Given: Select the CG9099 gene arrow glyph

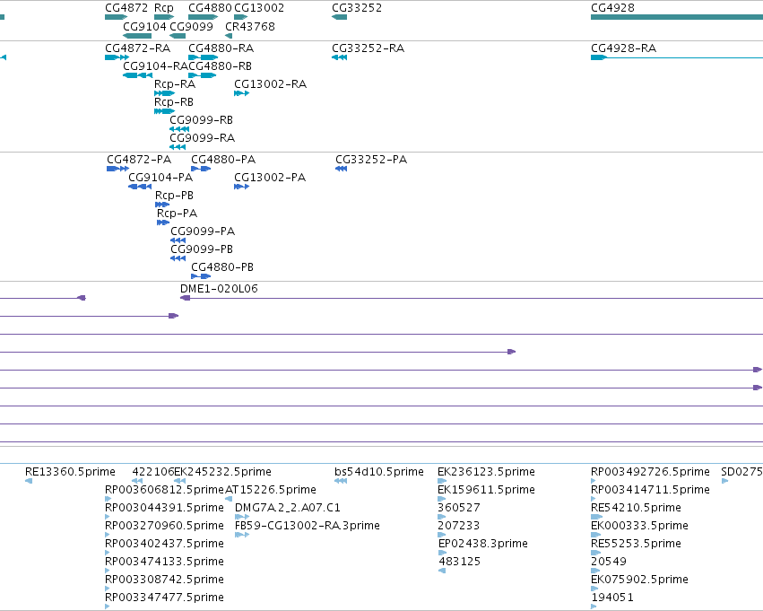Looking at the screenshot, I should click(178, 36).
